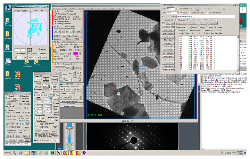
Task: Open the Rotation desktop shortcut icon
Action: tap(17, 74)
